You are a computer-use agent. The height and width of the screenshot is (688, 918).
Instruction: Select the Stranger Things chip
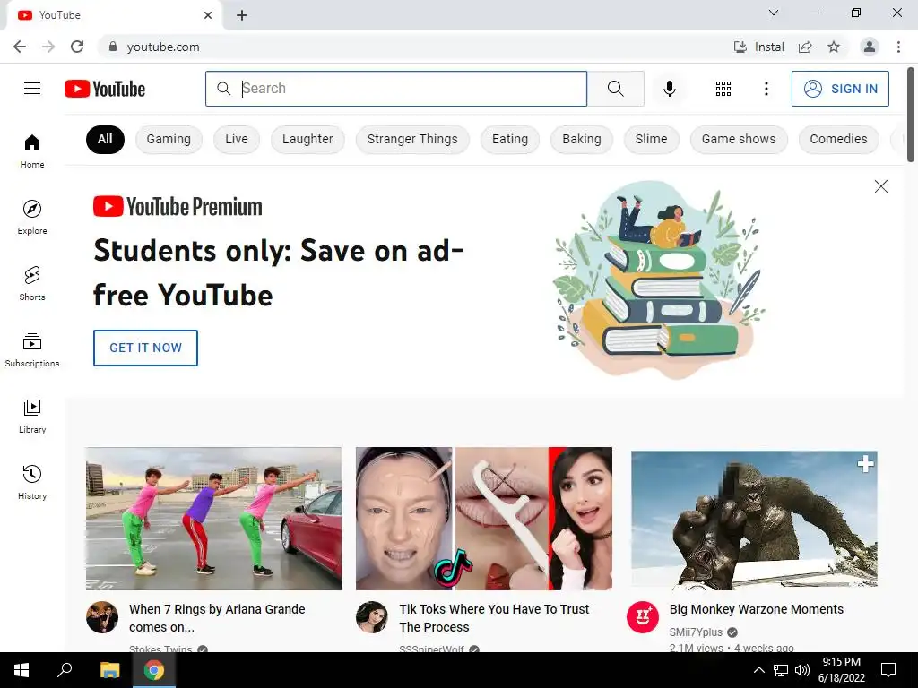pyautogui.click(x=412, y=139)
